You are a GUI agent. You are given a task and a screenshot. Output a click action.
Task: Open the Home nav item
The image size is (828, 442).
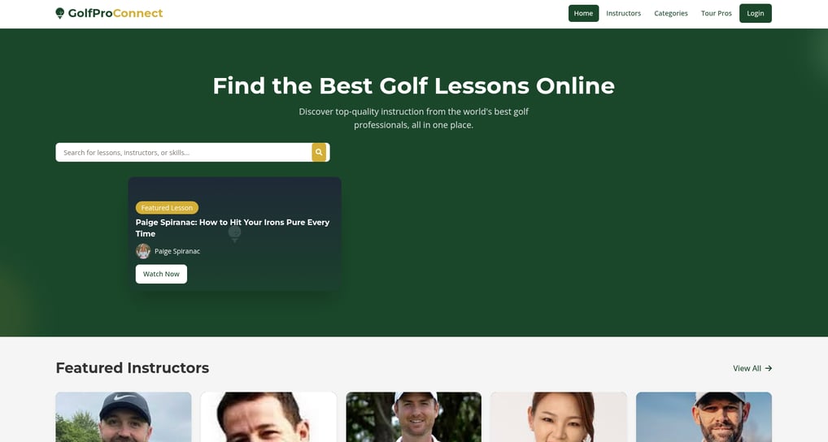tap(583, 13)
